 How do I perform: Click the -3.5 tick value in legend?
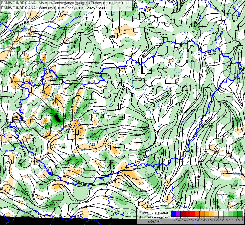click(190, 220)
